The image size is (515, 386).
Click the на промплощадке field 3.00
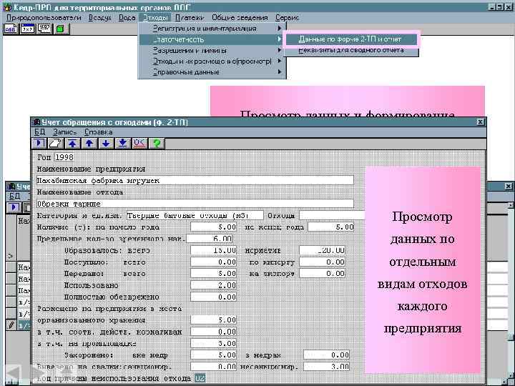pyautogui.click(x=213, y=343)
